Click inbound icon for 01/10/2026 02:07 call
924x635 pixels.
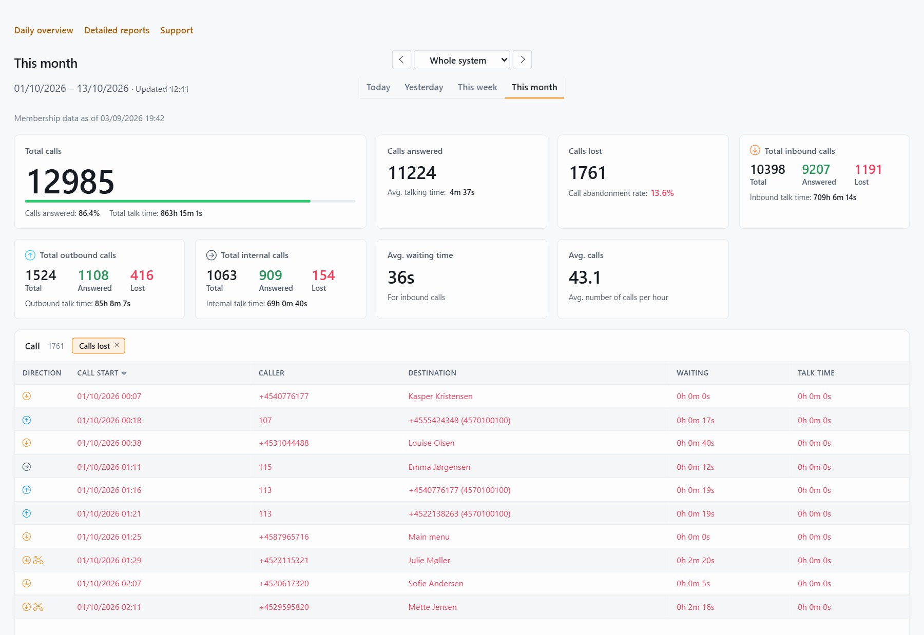(27, 583)
